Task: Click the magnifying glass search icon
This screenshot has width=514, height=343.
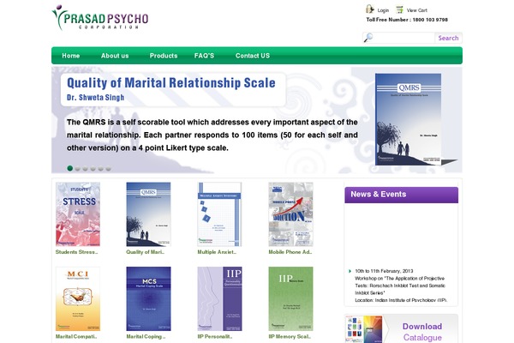Action: tap(368, 38)
